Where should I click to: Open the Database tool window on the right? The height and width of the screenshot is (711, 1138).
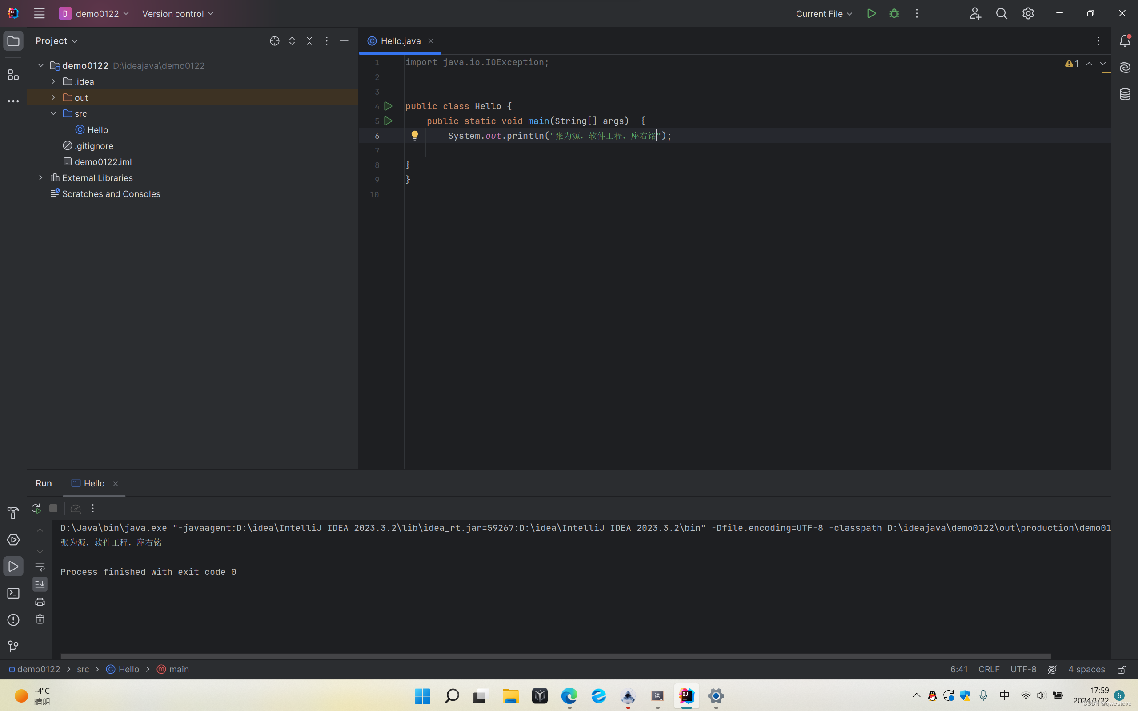point(1125,94)
